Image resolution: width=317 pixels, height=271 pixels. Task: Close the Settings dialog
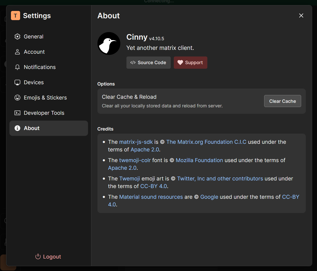(x=301, y=16)
